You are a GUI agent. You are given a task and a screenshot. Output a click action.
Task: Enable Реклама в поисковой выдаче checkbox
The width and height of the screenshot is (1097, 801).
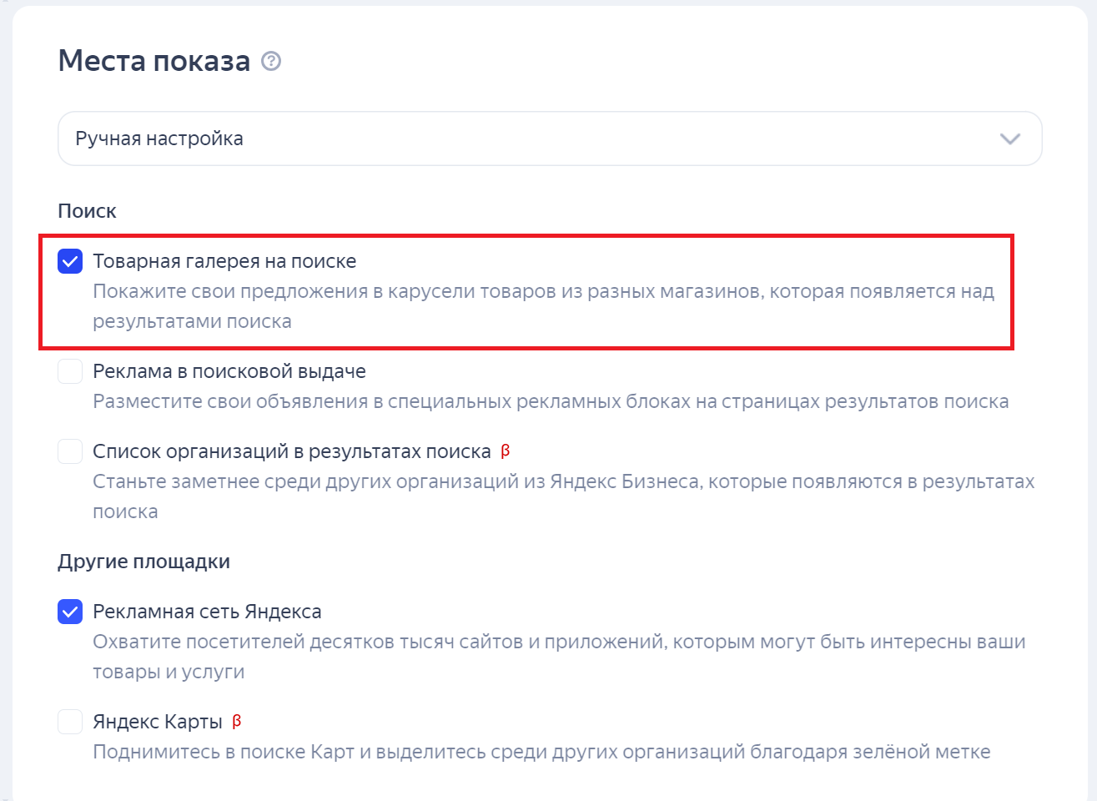tap(70, 371)
